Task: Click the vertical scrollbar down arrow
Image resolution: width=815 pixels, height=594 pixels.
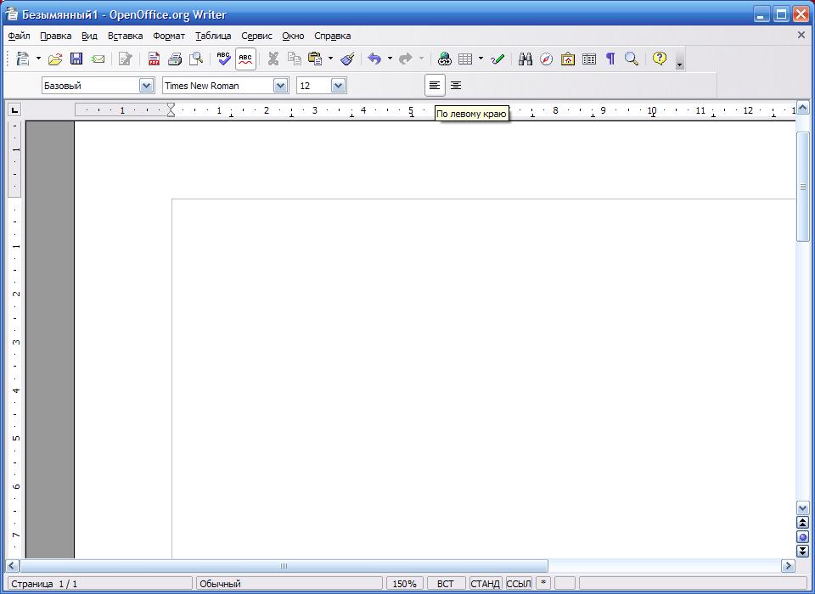Action: [802, 508]
